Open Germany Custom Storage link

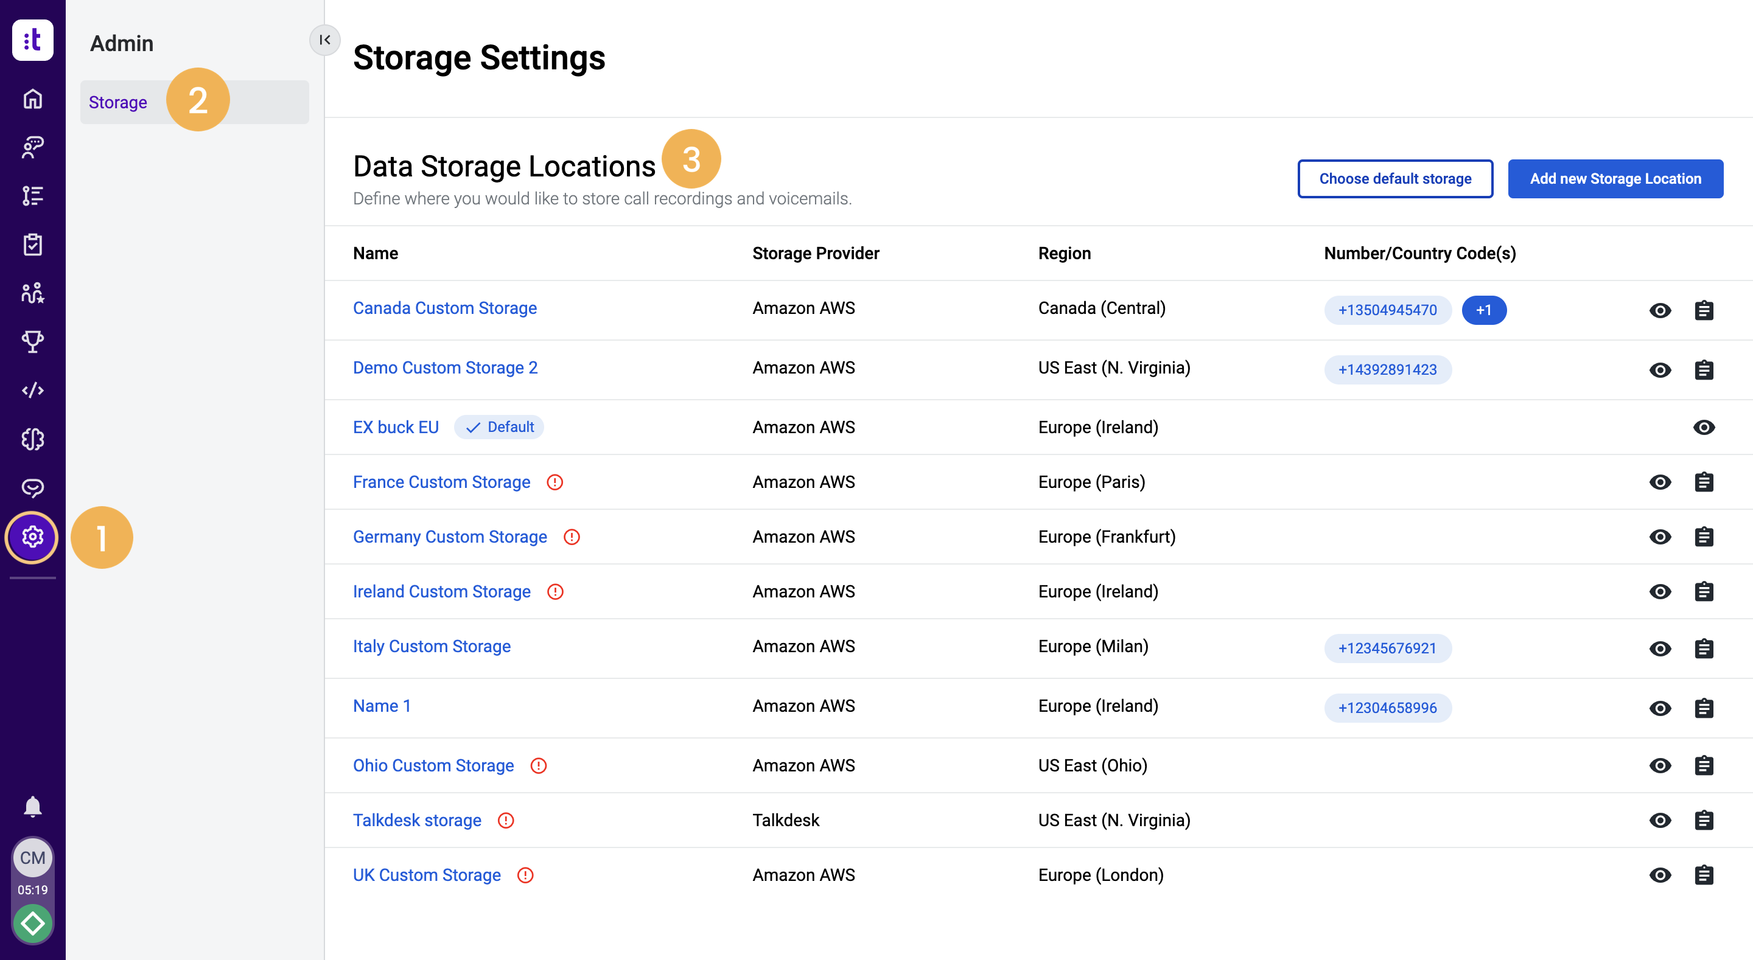(x=450, y=537)
